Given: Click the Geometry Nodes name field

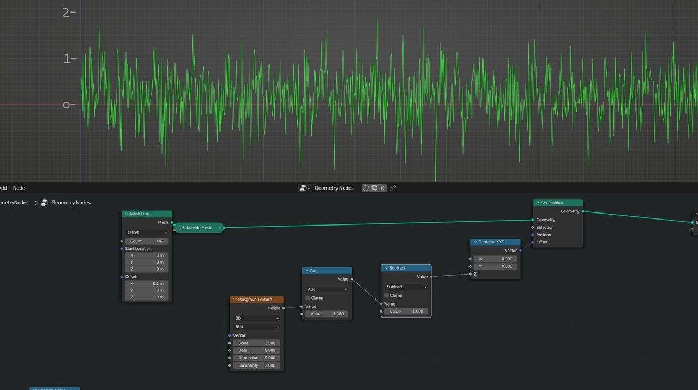Looking at the screenshot, I should [334, 188].
